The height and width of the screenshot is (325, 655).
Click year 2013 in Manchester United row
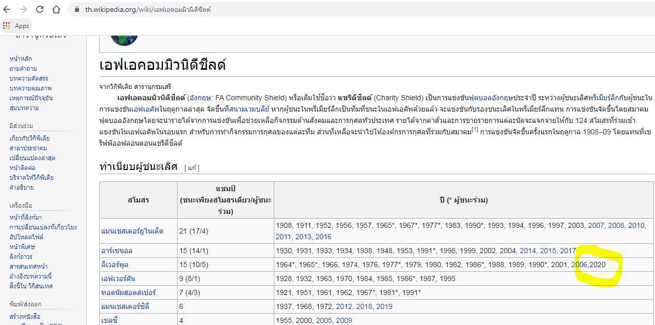(x=303, y=237)
